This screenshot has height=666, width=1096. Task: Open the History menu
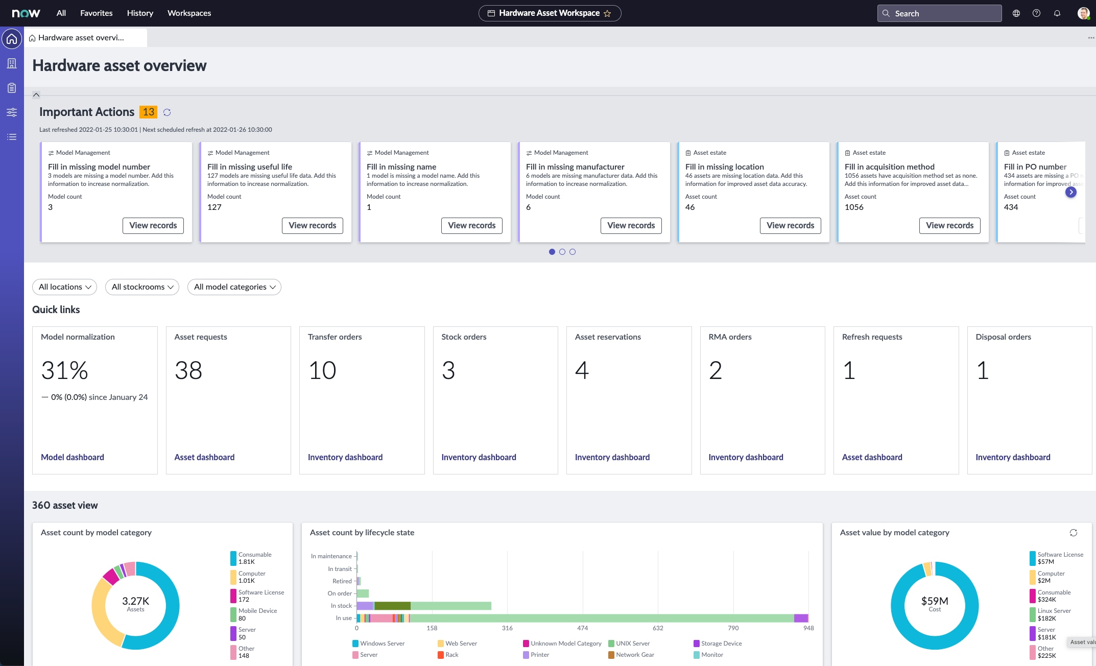click(140, 13)
